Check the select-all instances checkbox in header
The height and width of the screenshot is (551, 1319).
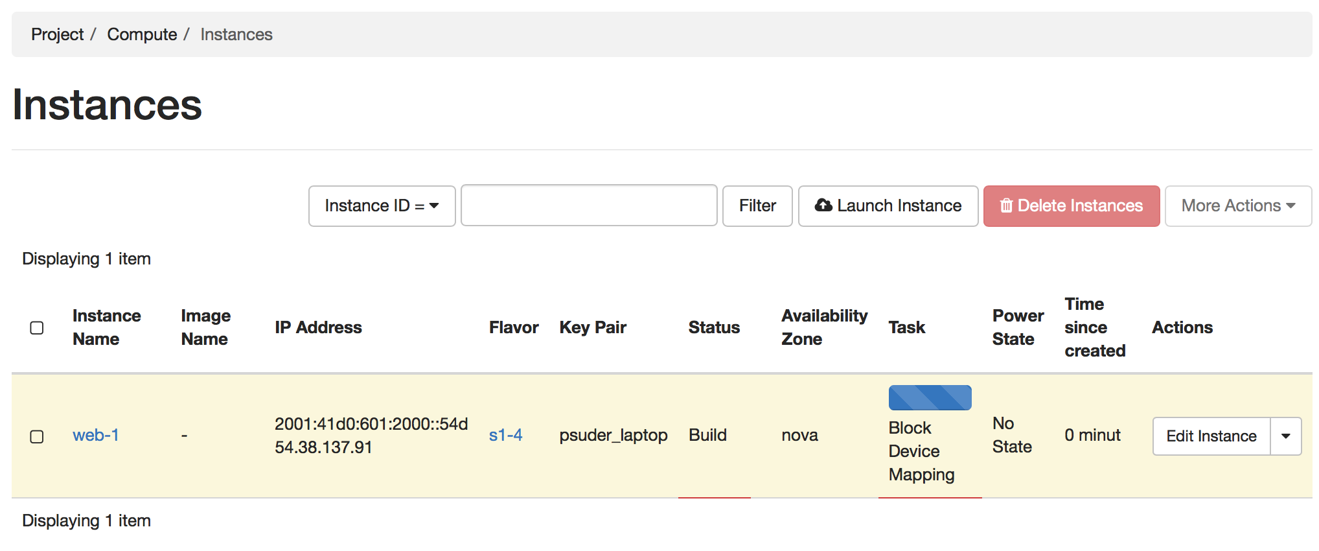(x=37, y=328)
